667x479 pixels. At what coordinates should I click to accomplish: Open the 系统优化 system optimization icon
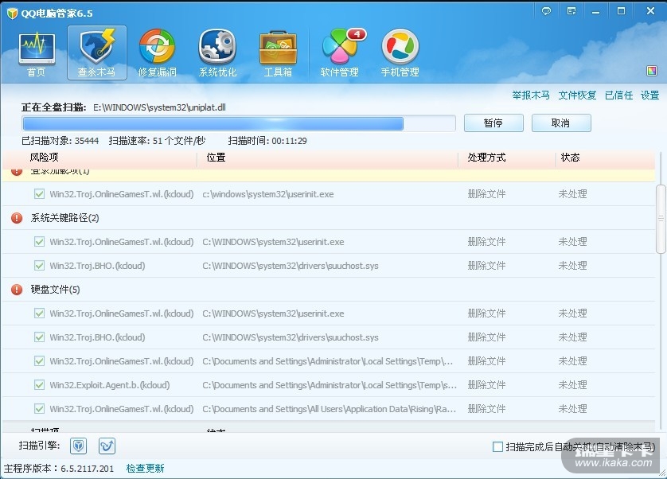[x=217, y=53]
